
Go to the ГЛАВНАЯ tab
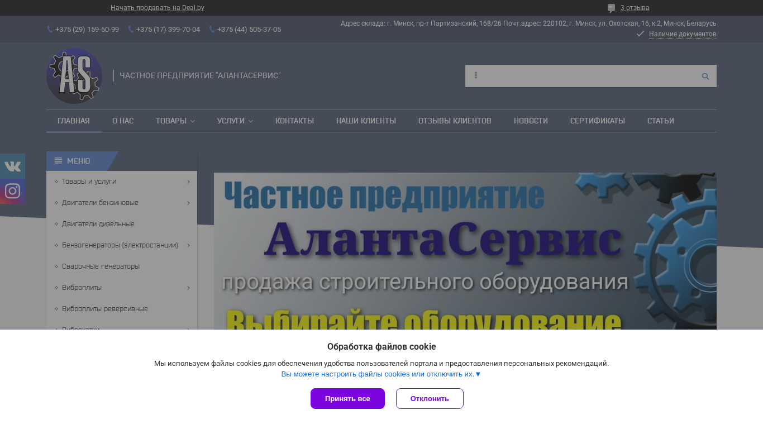pos(74,121)
